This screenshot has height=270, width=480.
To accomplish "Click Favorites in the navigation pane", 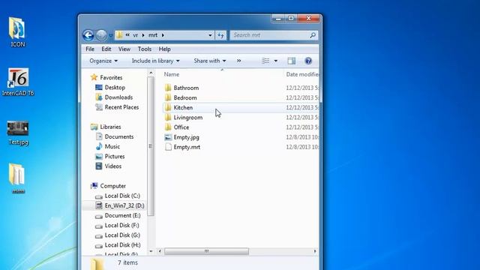I will (x=111, y=77).
